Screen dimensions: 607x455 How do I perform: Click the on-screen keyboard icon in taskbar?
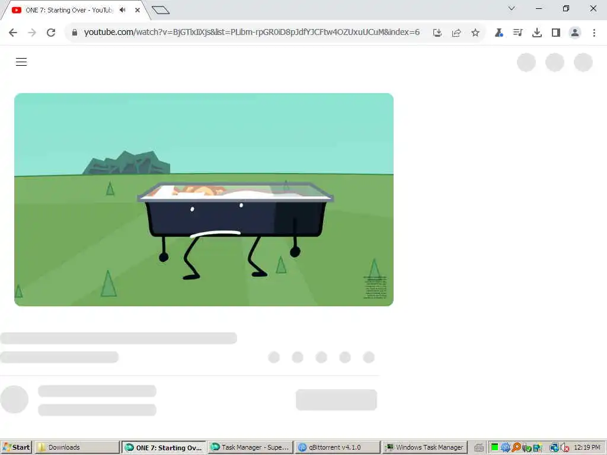[479, 448]
